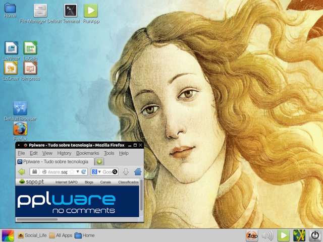Go to Firefox home page icon
Viewport: 323px width, 242px height.
138,171
